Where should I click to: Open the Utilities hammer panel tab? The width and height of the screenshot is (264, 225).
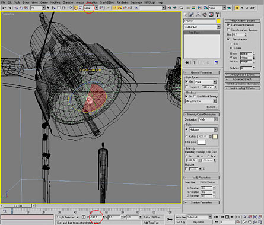[217, 15]
